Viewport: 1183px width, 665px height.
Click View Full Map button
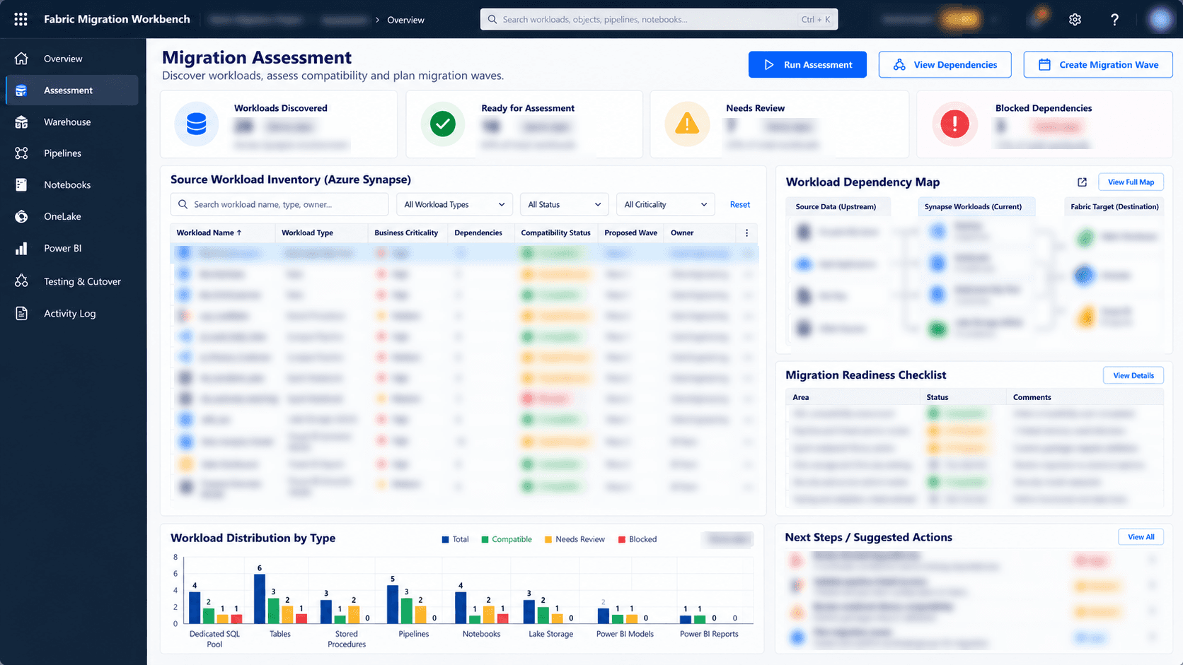click(x=1131, y=182)
